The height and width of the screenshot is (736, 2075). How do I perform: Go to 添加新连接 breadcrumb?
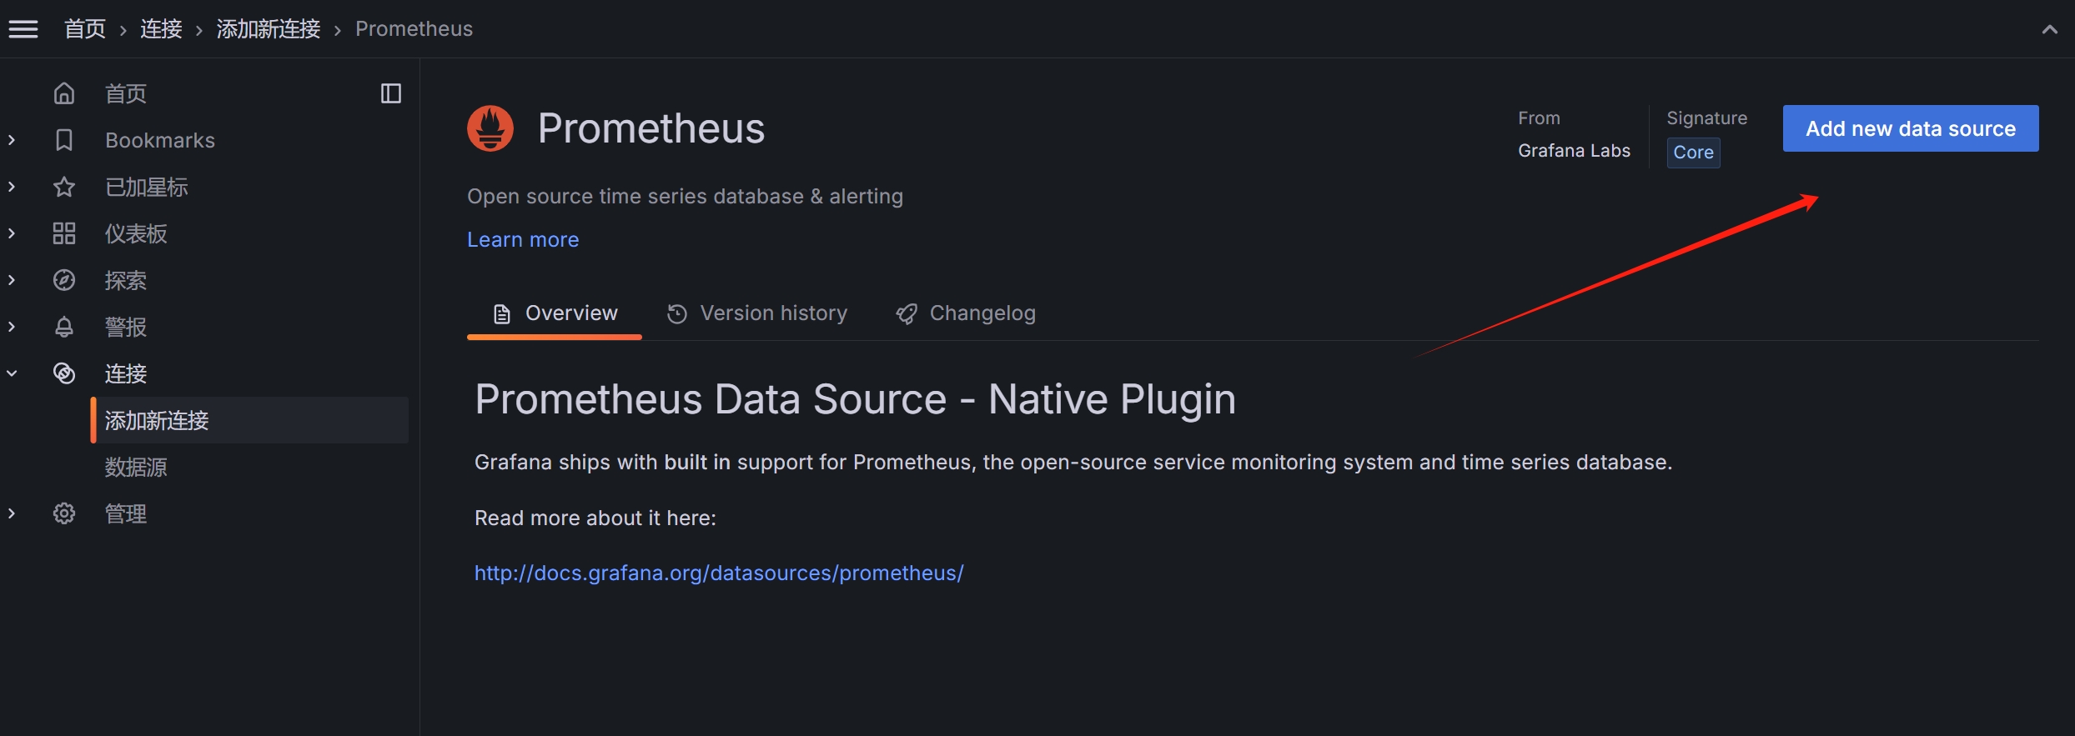pyautogui.click(x=269, y=29)
